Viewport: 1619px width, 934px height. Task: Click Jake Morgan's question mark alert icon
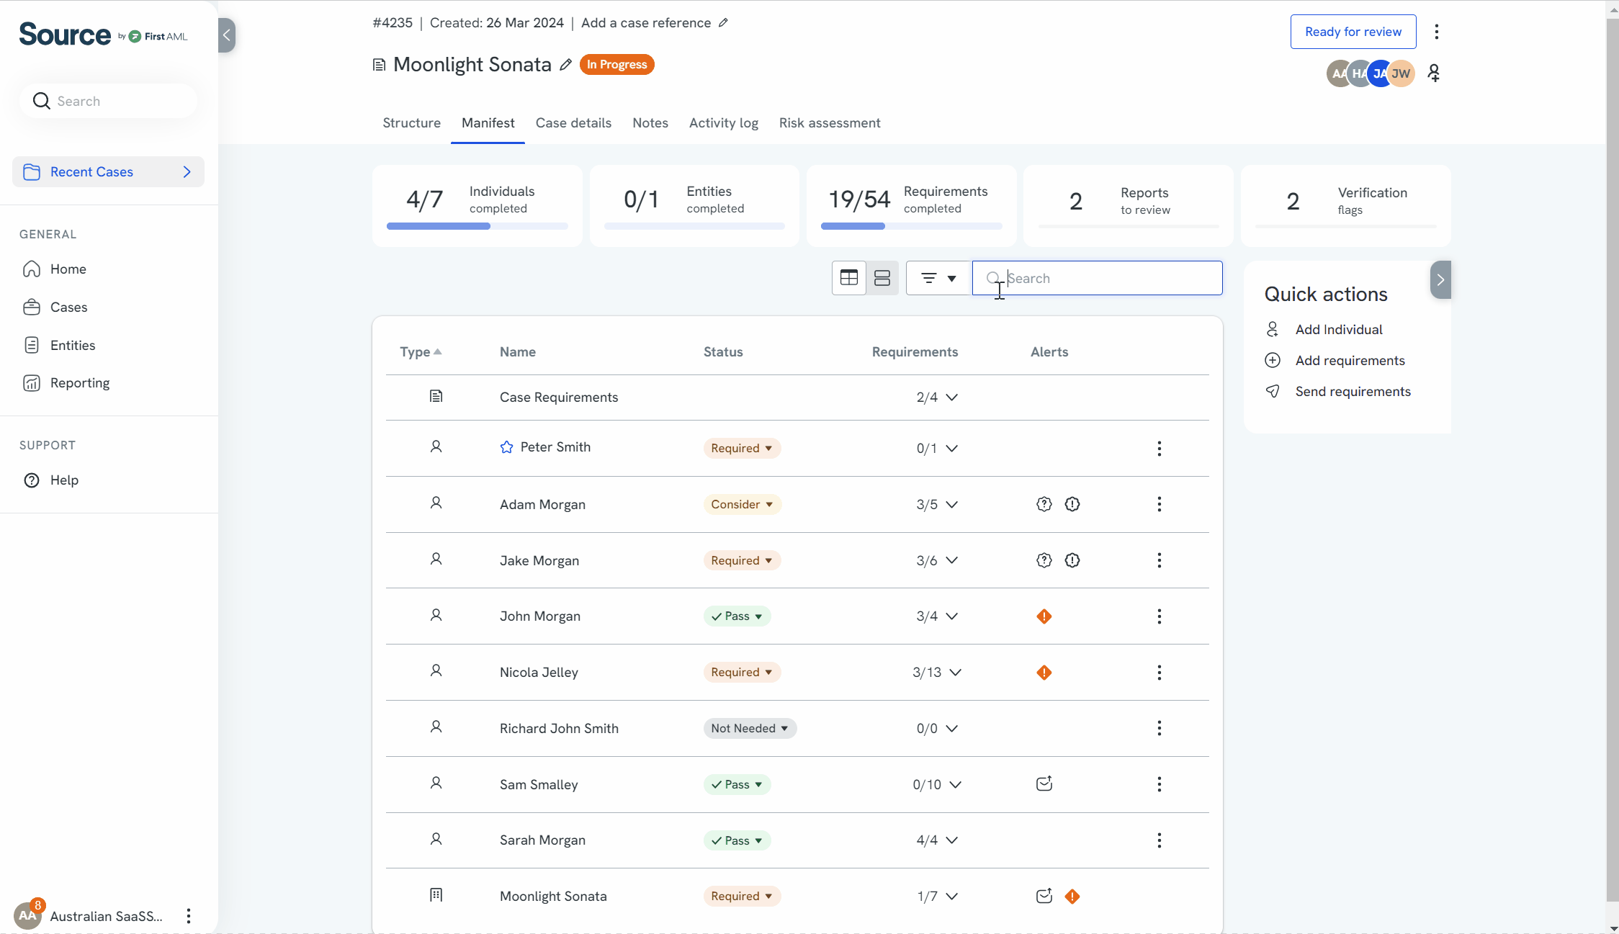[x=1044, y=560]
